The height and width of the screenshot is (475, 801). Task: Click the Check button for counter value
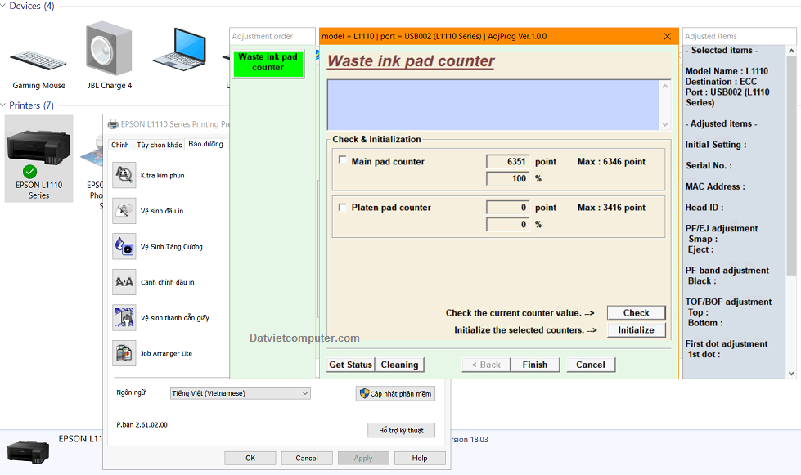636,313
